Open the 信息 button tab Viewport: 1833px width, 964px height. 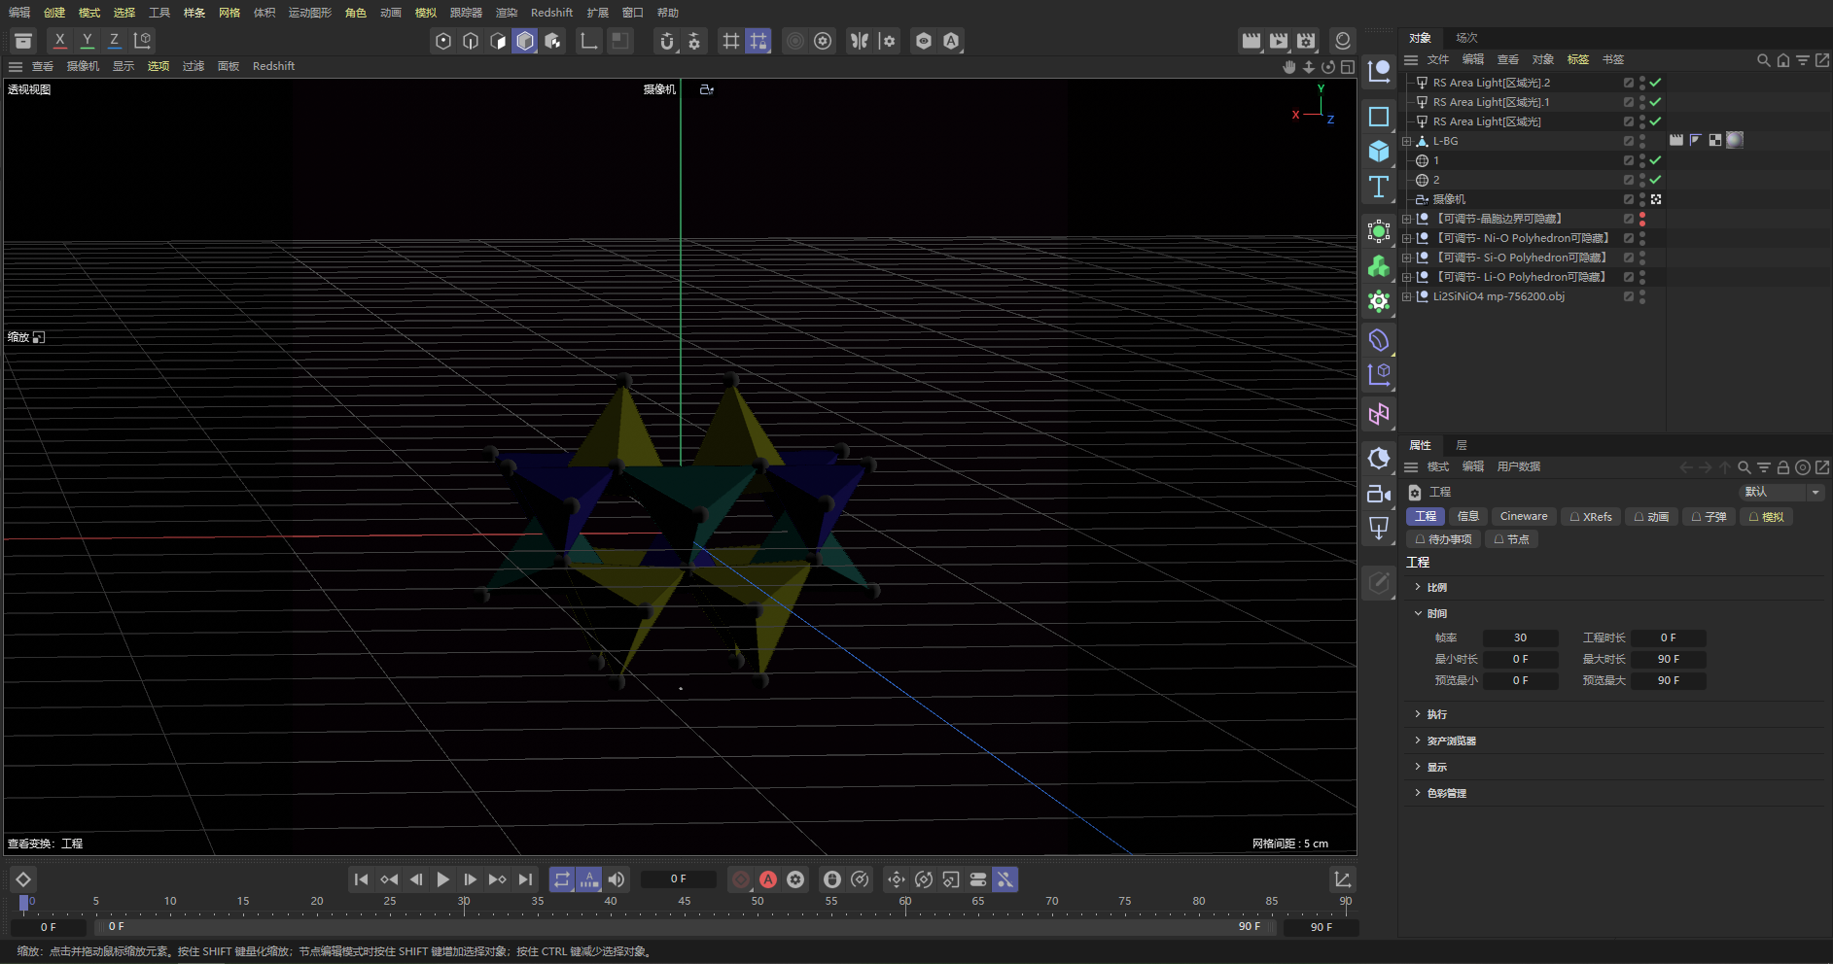point(1468,516)
